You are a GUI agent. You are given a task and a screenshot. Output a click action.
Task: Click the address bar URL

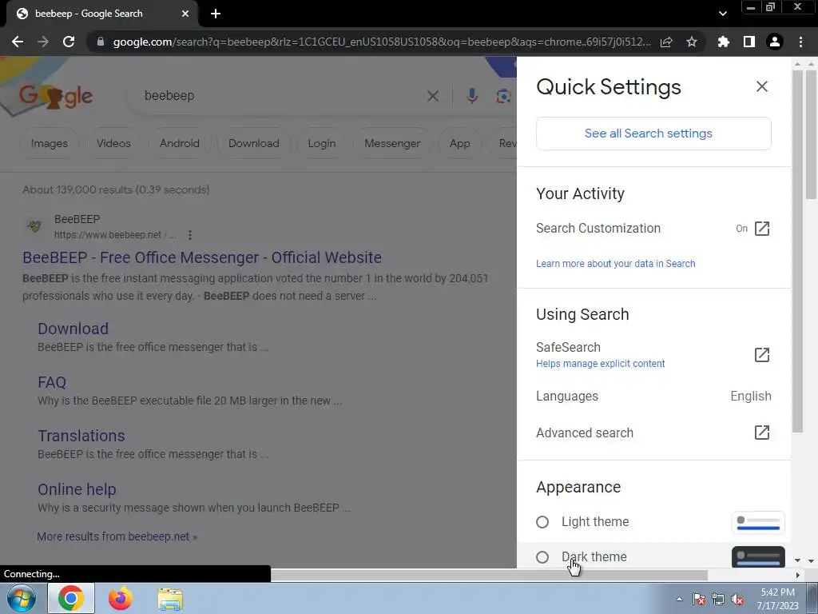click(381, 42)
